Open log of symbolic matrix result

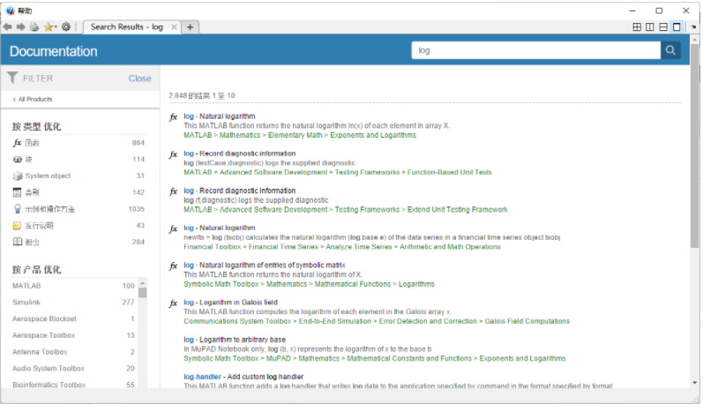(x=265, y=266)
